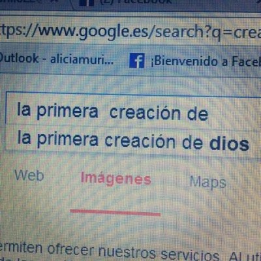Close the first browser tab with its x

[55, 2]
